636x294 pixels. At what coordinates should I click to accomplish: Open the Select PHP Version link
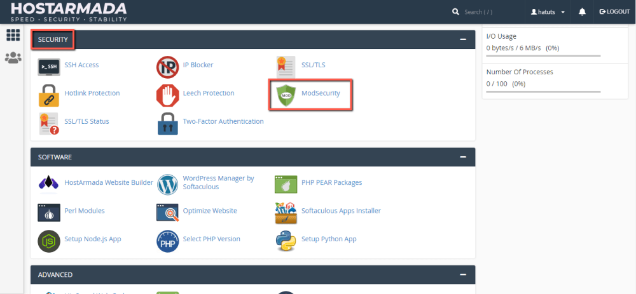coord(211,239)
